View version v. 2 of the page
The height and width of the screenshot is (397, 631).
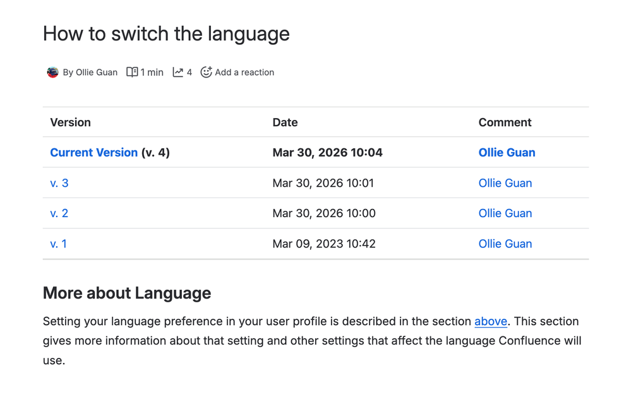[59, 213]
